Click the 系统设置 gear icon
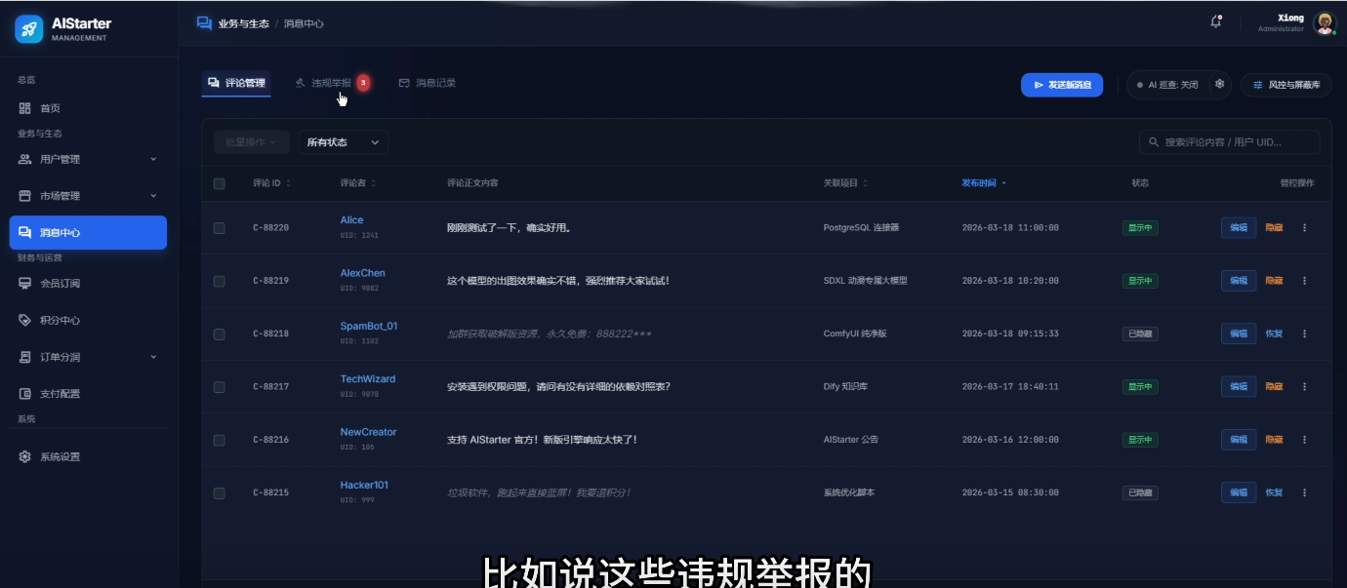The height and width of the screenshot is (588, 1347). click(25, 456)
